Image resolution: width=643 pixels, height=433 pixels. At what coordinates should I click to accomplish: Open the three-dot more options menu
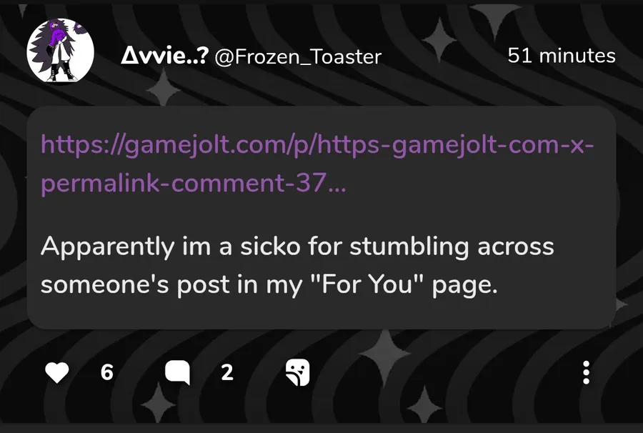click(586, 372)
